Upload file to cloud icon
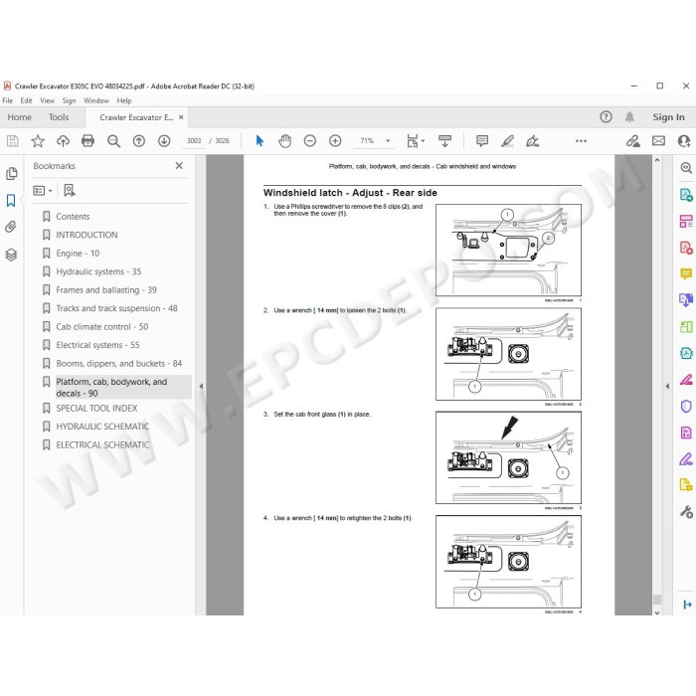Screen dimensions: 696x696 63,141
